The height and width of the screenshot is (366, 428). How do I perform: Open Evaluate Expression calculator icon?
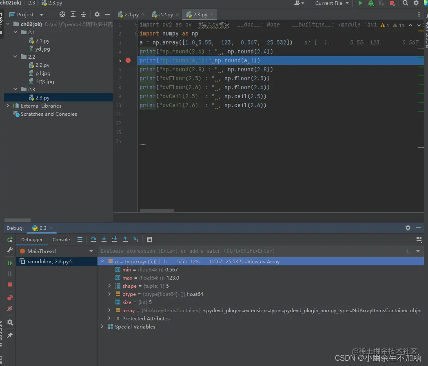point(149,239)
